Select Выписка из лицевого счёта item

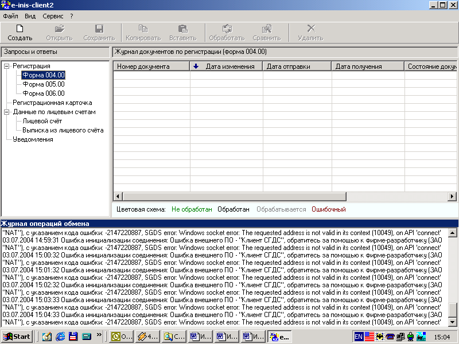click(63, 130)
